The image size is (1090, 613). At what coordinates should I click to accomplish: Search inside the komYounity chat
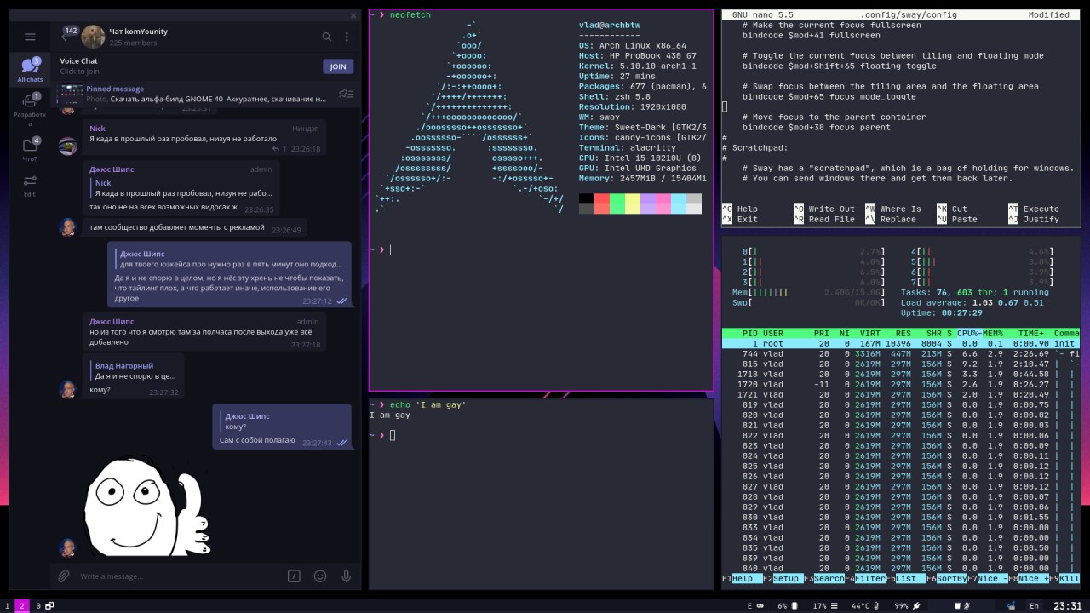click(x=326, y=37)
